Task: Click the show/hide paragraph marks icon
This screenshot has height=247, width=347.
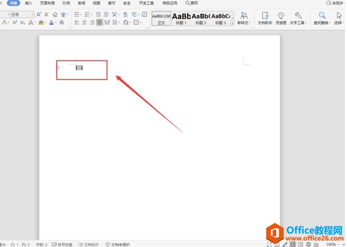Action: 134,14
